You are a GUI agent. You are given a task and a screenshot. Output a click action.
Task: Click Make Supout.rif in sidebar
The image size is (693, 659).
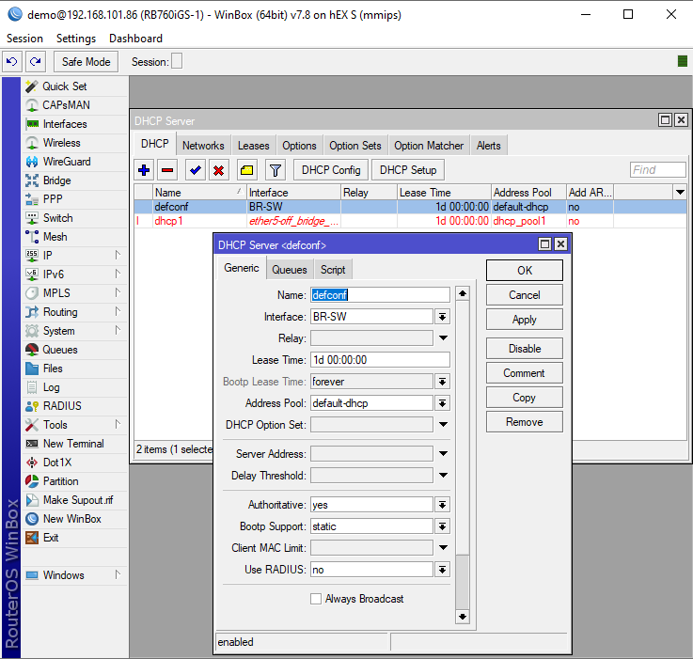click(74, 500)
